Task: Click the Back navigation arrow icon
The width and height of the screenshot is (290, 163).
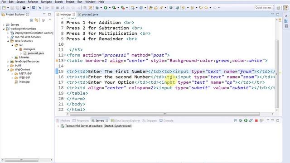Action: [206, 8]
